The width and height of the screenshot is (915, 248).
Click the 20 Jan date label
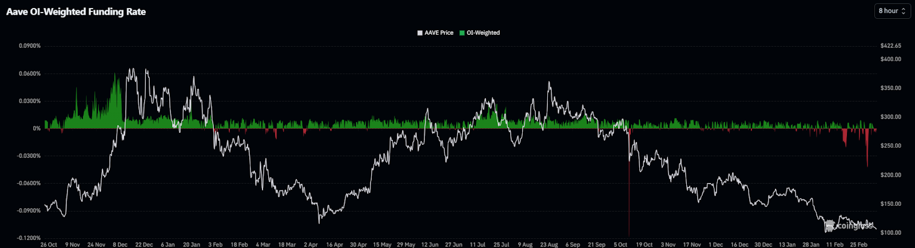pos(192,245)
